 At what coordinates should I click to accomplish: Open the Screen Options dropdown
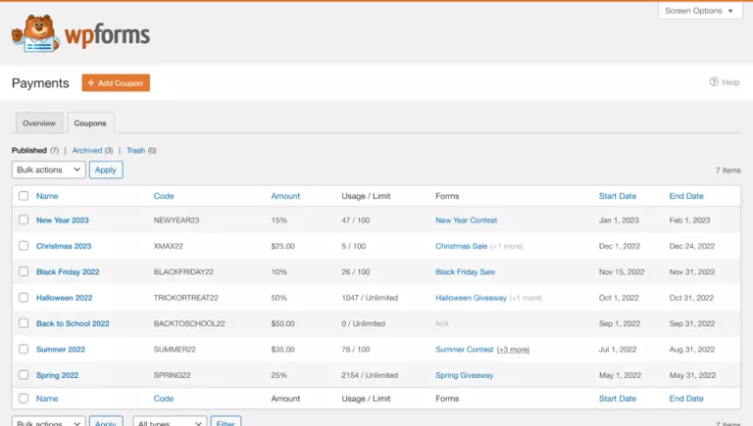point(700,11)
